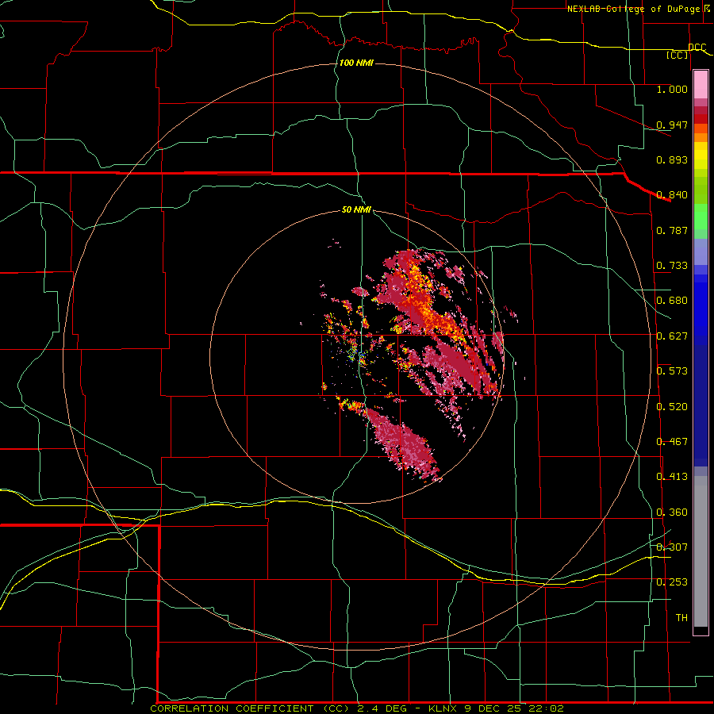714x714 pixels.
Task: Click the 0.627 color scale value
Action: point(672,336)
